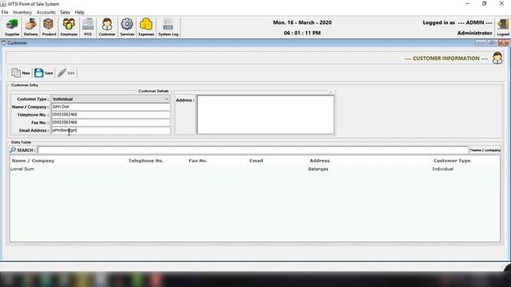Click the Email Address input field
Image resolution: width=511 pixels, height=287 pixels.
(x=110, y=130)
